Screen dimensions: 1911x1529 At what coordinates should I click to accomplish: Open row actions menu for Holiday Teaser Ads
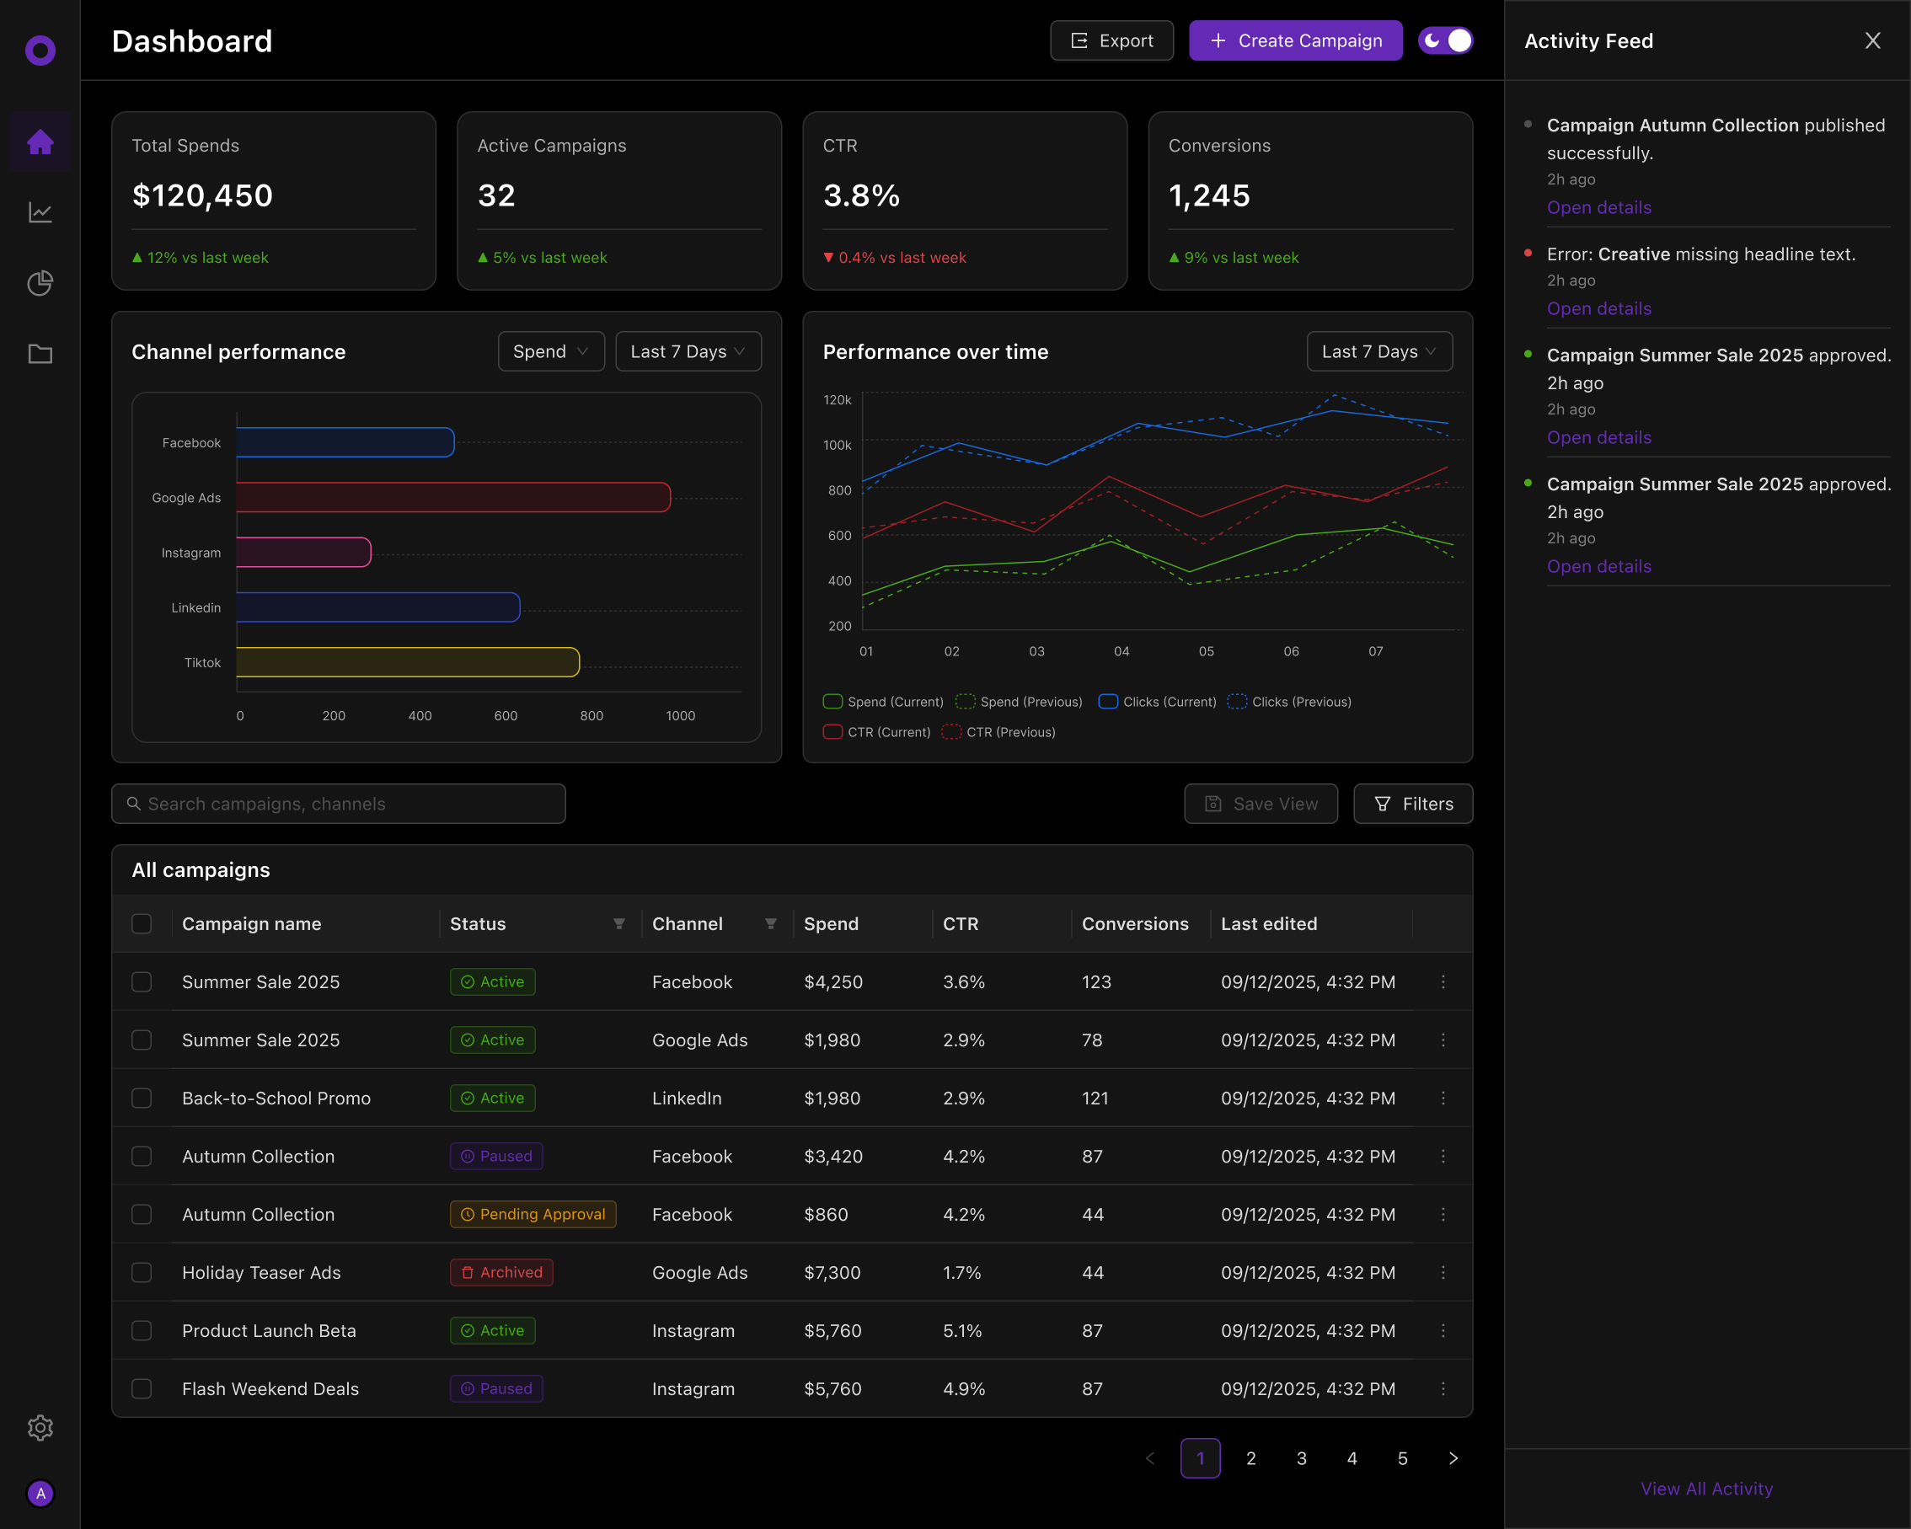click(x=1443, y=1272)
